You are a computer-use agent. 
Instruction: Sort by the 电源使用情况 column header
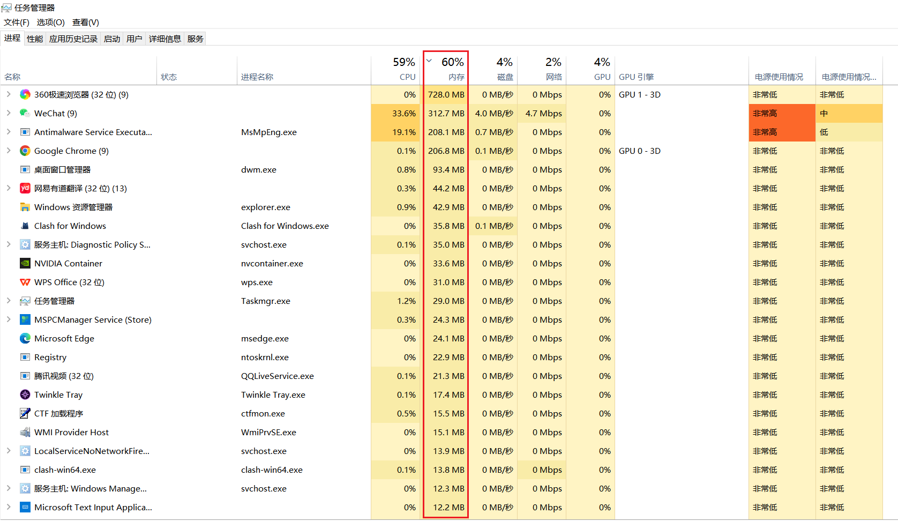point(782,70)
